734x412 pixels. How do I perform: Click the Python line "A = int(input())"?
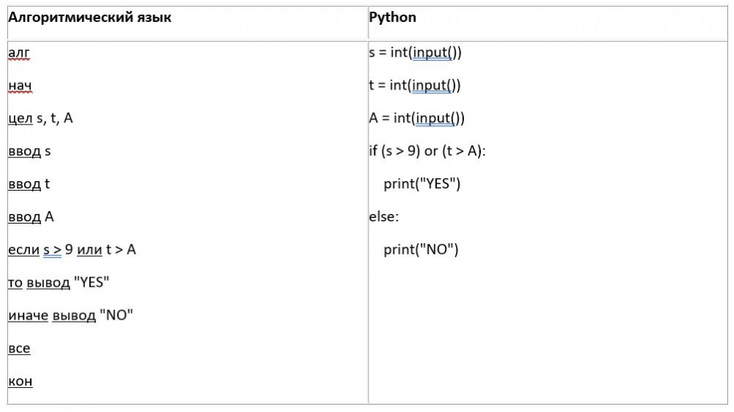417,118
